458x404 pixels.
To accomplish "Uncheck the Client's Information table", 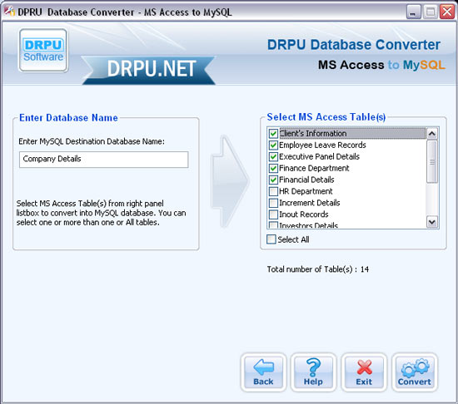I will pyautogui.click(x=273, y=134).
